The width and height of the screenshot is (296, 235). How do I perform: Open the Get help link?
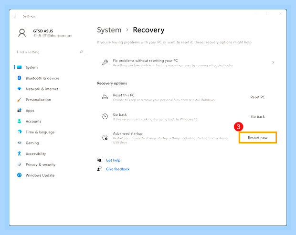[x=113, y=160]
